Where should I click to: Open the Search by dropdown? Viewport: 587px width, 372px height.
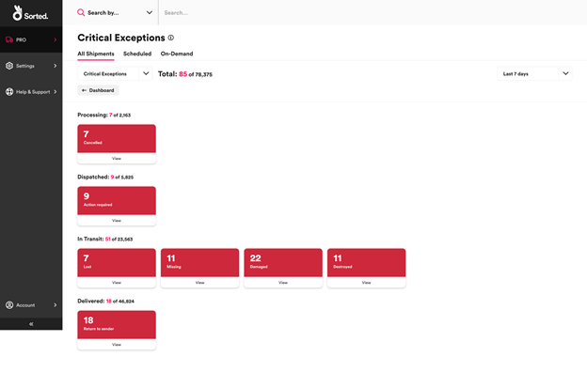(115, 13)
